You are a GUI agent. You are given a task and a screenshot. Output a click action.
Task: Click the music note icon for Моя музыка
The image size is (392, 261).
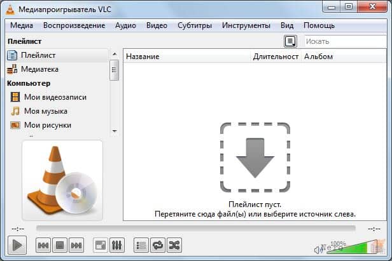click(x=15, y=111)
